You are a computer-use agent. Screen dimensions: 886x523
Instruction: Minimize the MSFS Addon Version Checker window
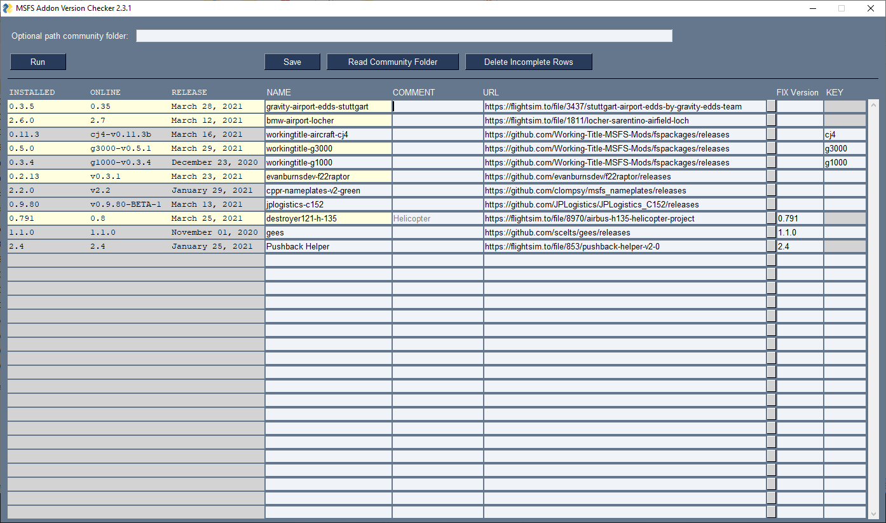pyautogui.click(x=813, y=8)
